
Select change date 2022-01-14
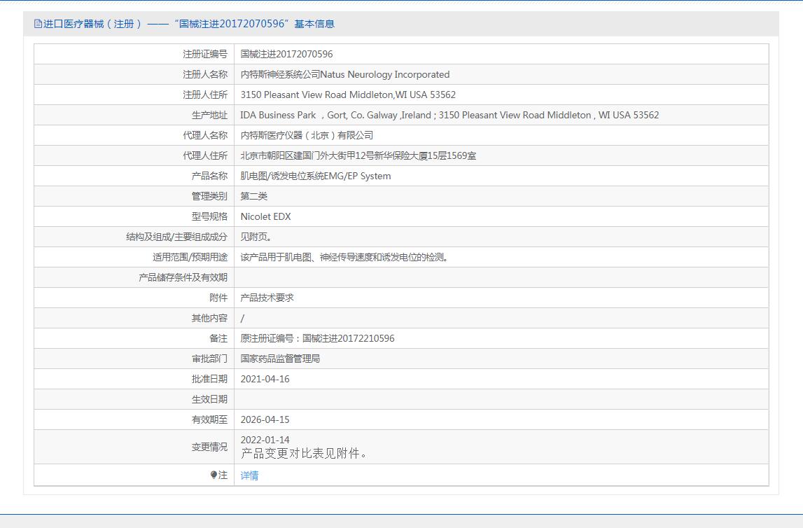pyautogui.click(x=265, y=440)
